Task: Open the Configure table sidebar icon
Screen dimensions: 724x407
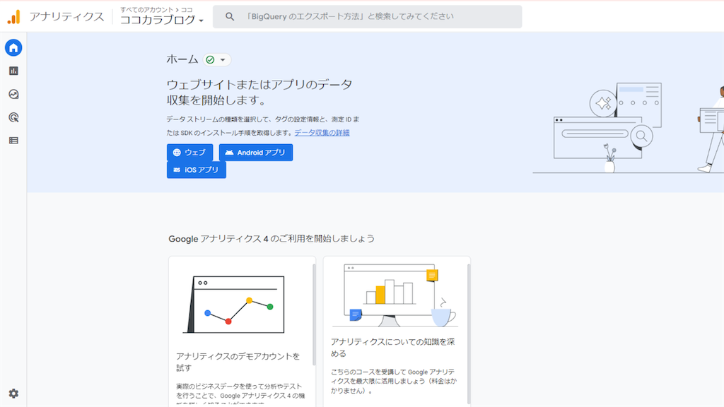Action: pyautogui.click(x=13, y=141)
